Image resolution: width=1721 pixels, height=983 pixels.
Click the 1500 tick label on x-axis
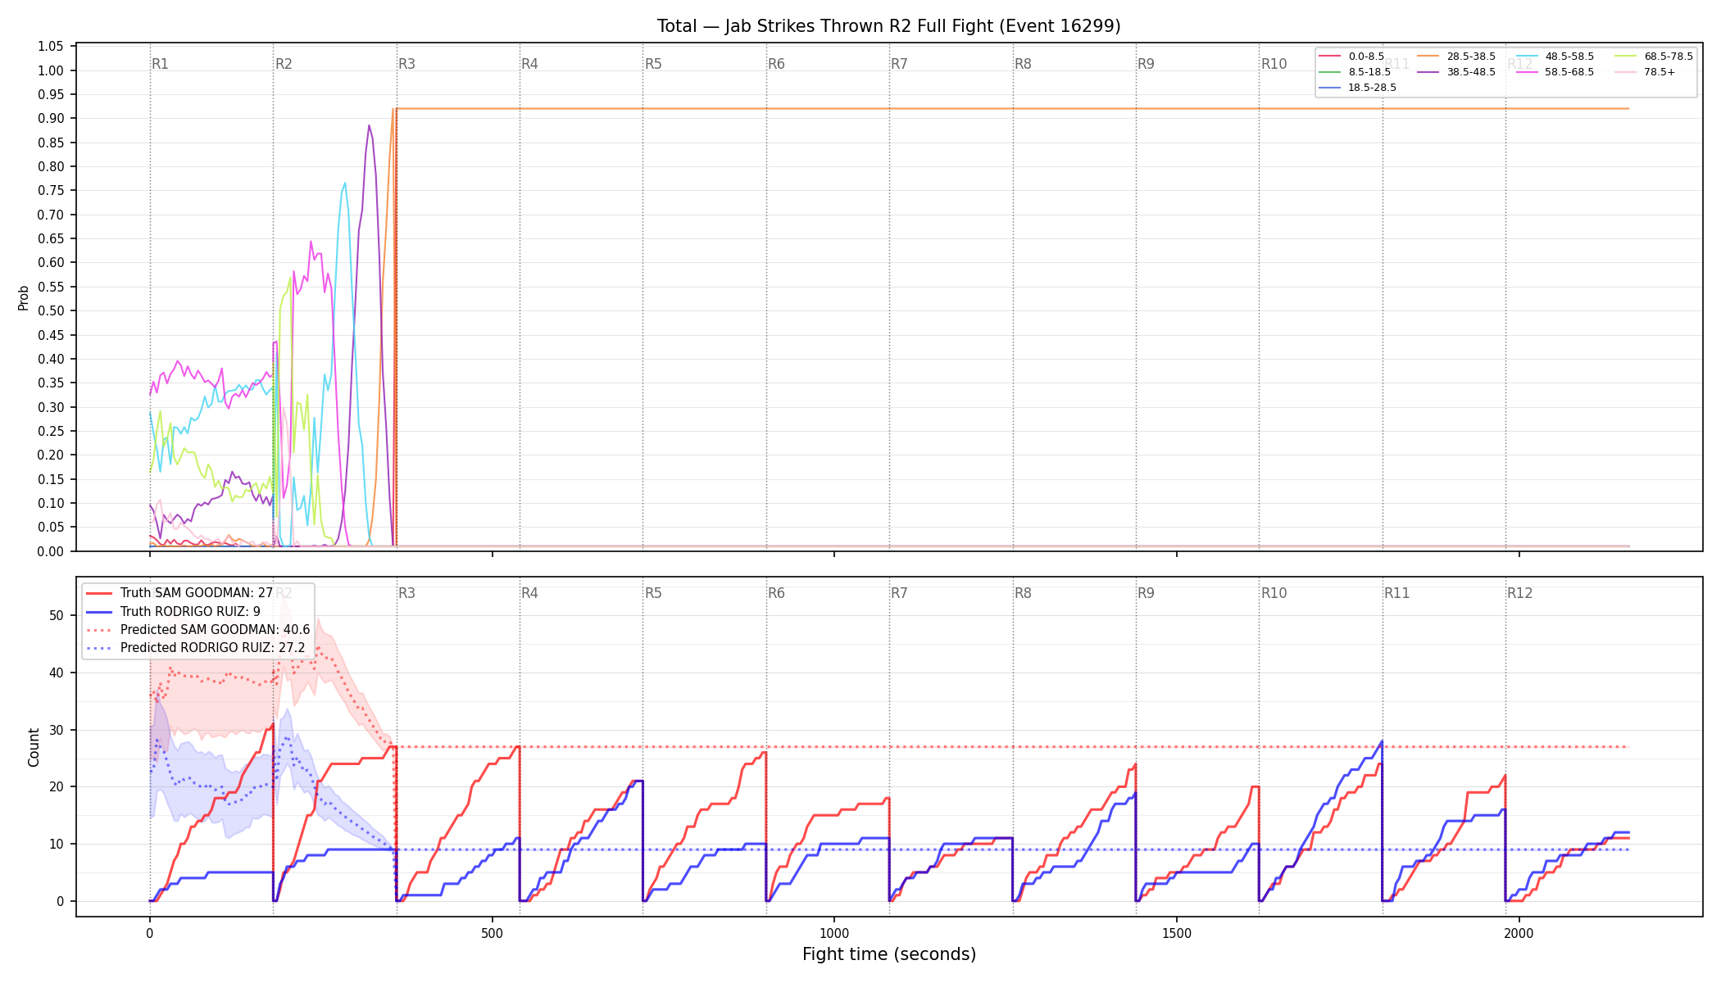click(1177, 933)
